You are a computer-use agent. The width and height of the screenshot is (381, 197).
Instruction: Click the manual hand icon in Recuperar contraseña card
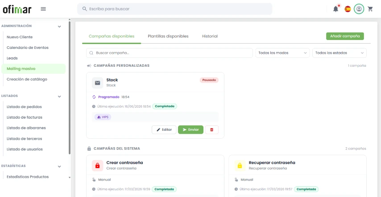[x=236, y=180]
